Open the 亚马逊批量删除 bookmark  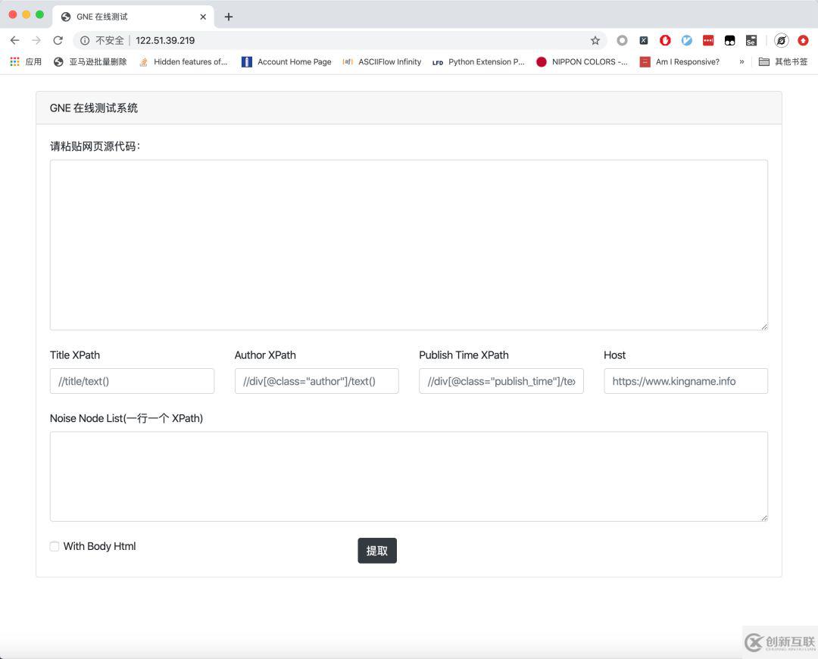click(x=90, y=61)
